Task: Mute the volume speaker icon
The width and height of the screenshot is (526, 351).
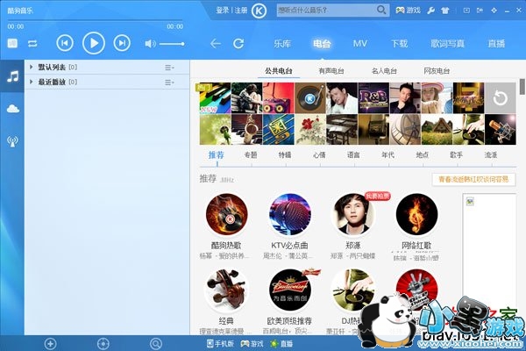Action: click(150, 44)
